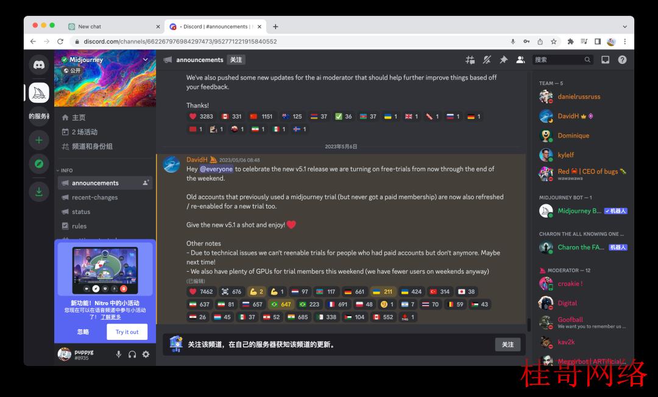The width and height of the screenshot is (658, 397).
Task: Collapse the INFO channel category
Action: click(x=65, y=170)
